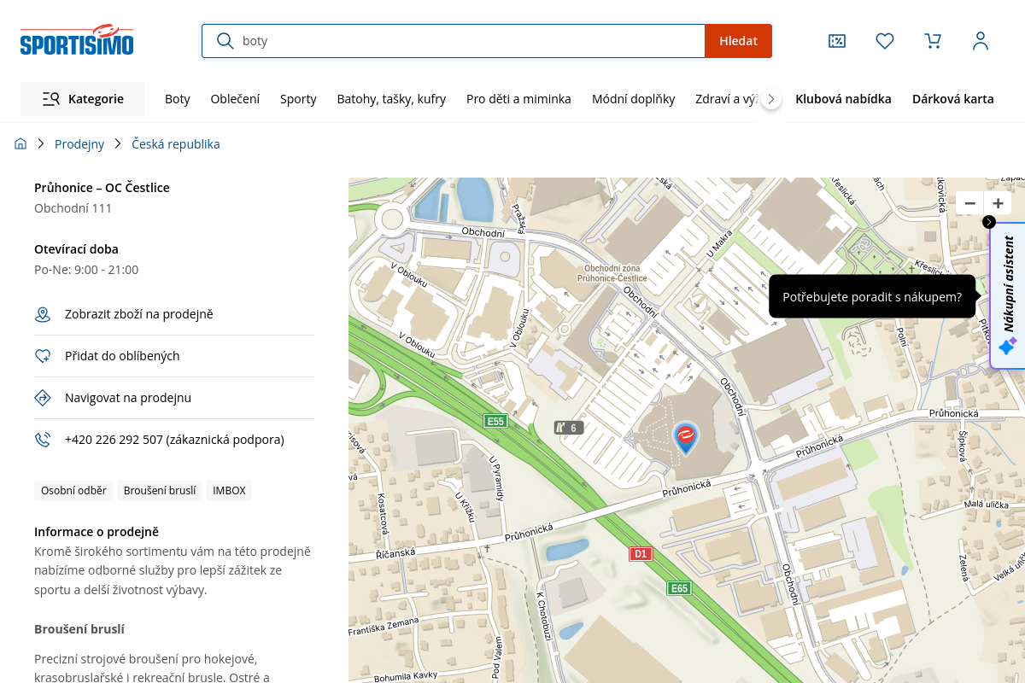
Task: Open Pro děti a miminka category
Action: click(x=518, y=99)
